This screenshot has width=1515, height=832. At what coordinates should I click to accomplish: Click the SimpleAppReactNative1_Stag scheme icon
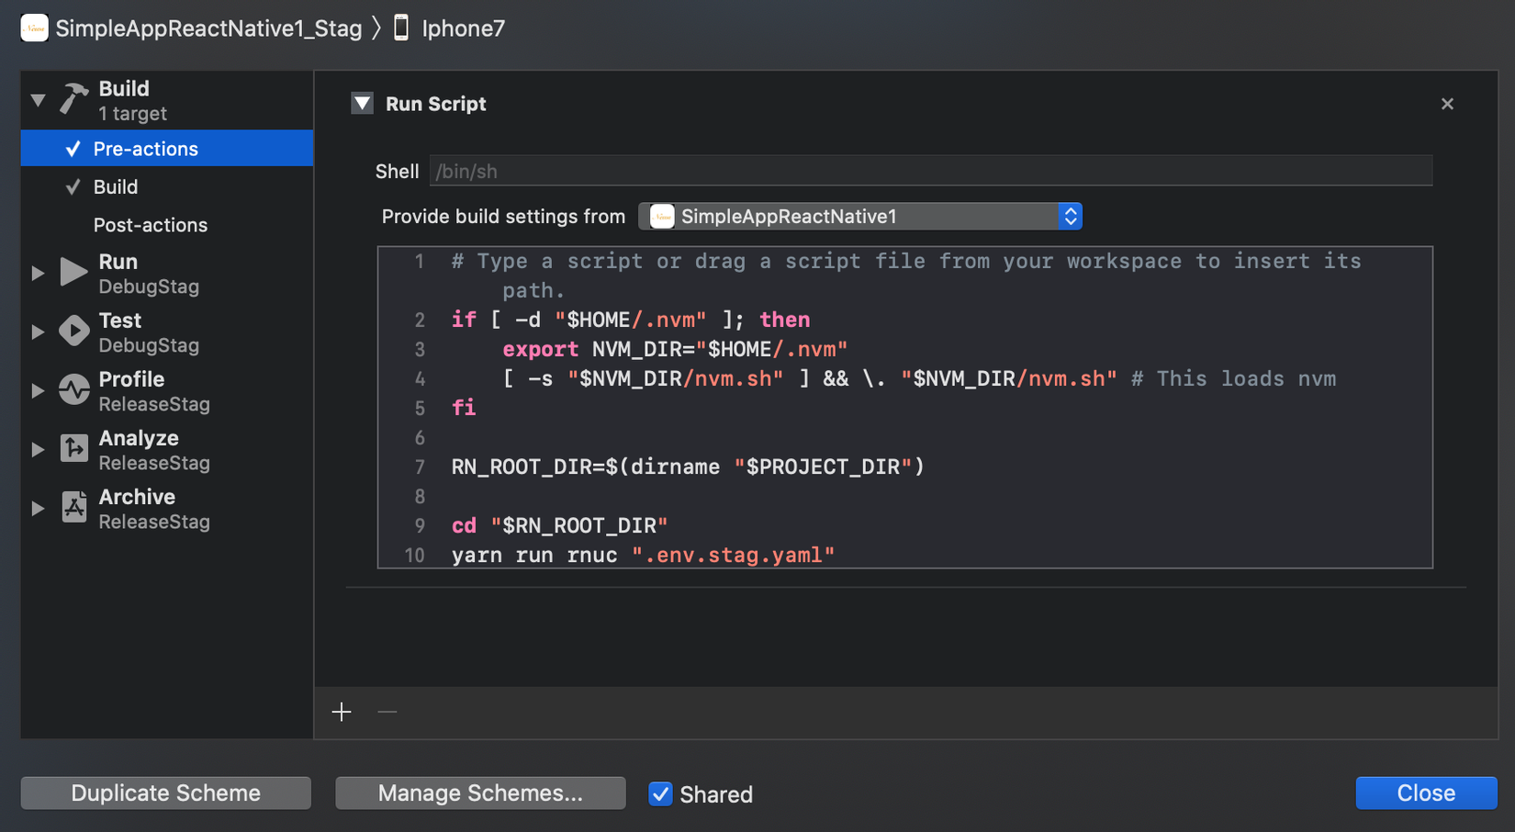pos(34,28)
